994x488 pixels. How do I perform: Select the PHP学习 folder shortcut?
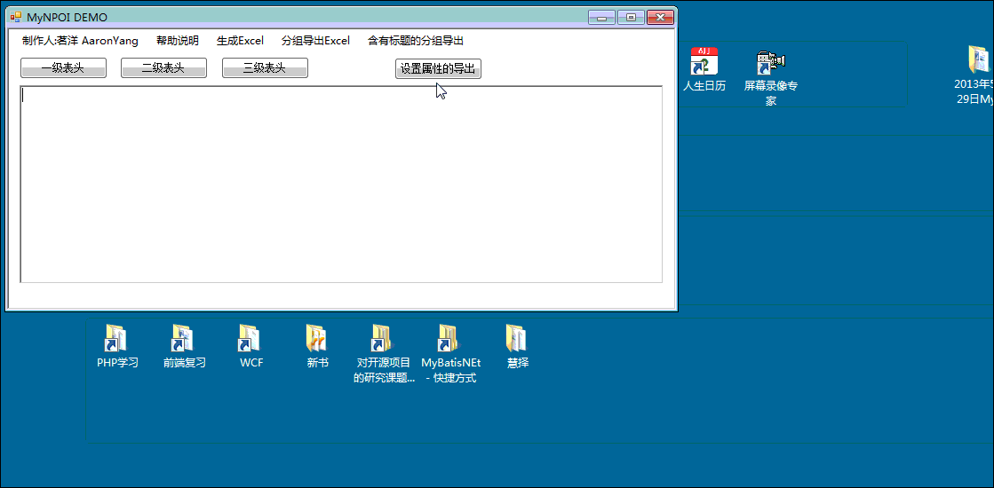click(x=117, y=346)
